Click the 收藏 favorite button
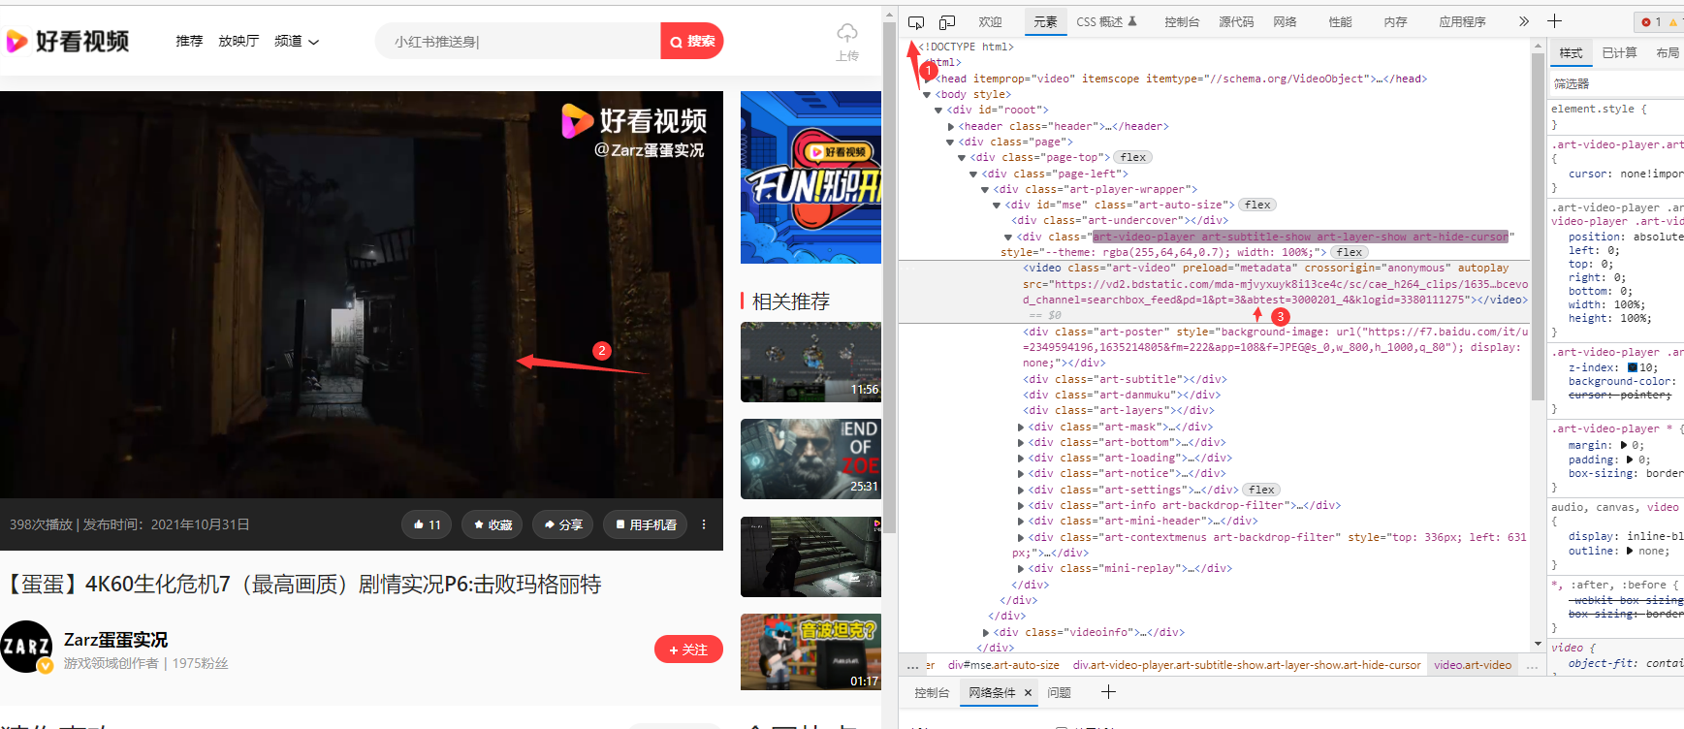 [492, 524]
